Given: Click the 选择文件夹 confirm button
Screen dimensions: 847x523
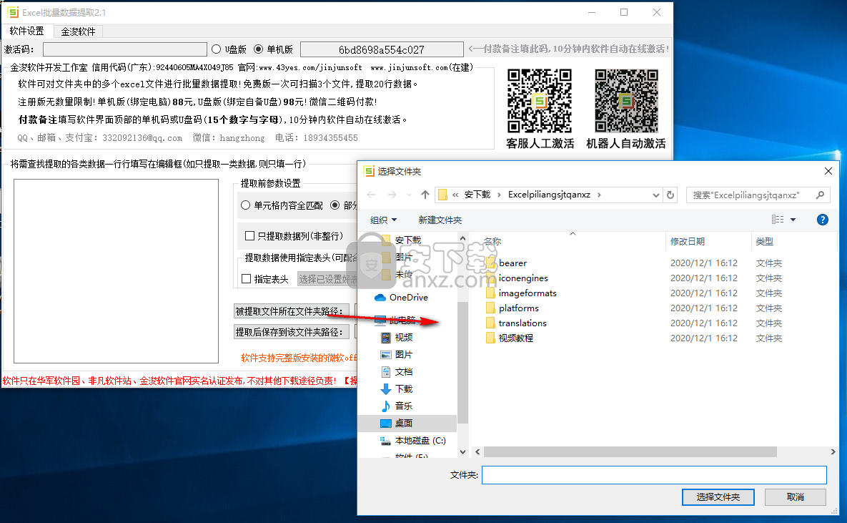Looking at the screenshot, I should click(x=718, y=497).
